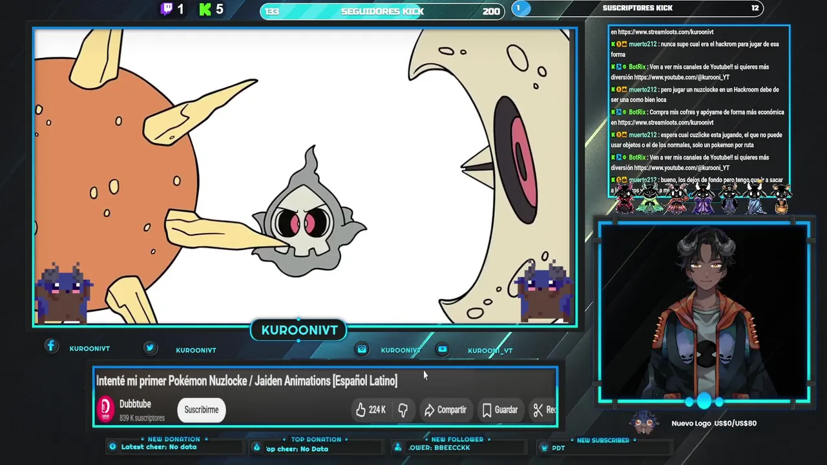Click the pixel sprite in video's left corner
Screen dimensions: 827x465
click(63, 293)
